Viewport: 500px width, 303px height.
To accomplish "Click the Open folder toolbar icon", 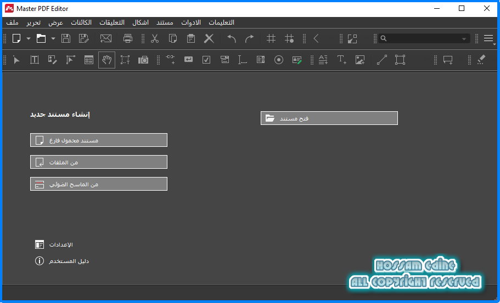I will pyautogui.click(x=41, y=38).
